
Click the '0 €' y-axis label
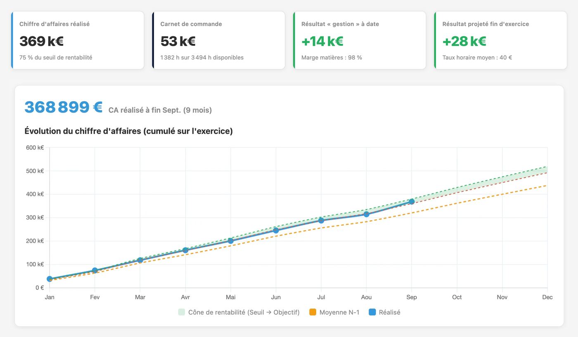click(x=40, y=287)
